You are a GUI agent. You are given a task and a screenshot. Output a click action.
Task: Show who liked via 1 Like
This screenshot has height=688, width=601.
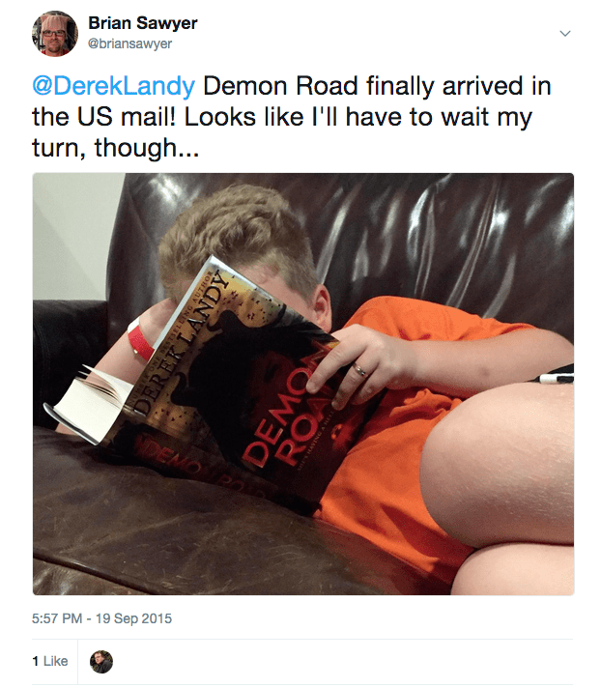[50, 661]
